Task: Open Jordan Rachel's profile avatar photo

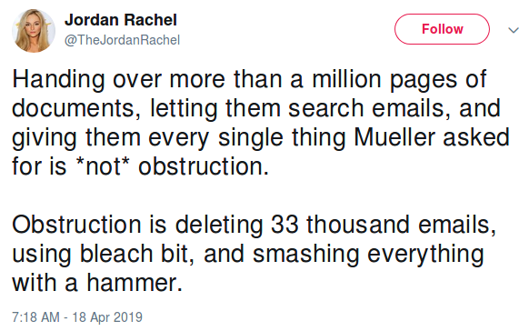Action: (34, 31)
